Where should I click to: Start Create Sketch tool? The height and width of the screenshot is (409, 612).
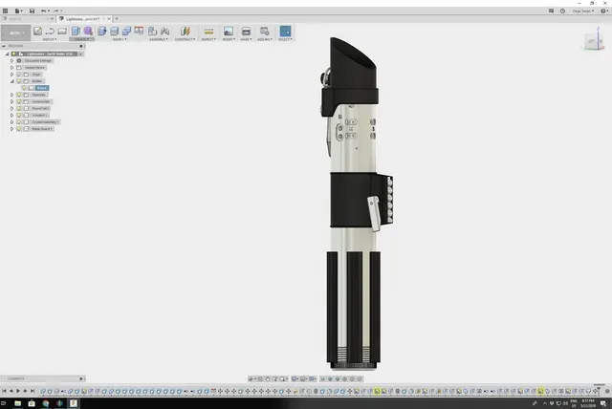(38, 32)
